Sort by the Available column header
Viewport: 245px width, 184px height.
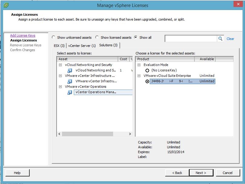click(205, 59)
